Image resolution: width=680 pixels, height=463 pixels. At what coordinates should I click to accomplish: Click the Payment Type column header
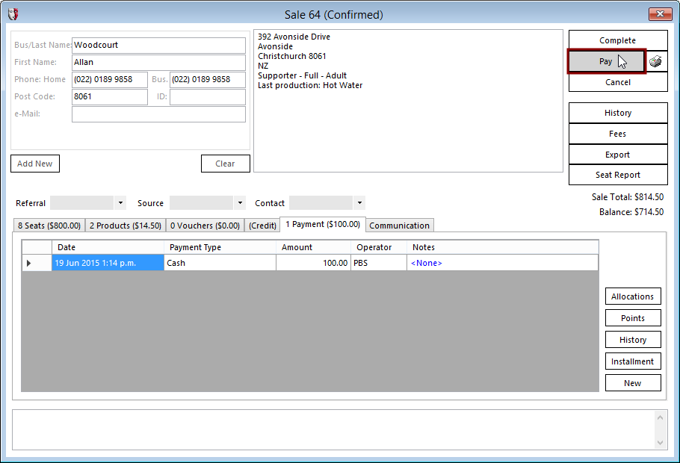point(220,247)
